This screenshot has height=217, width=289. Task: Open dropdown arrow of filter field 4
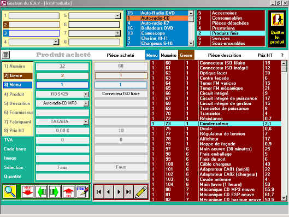coord(56,42)
